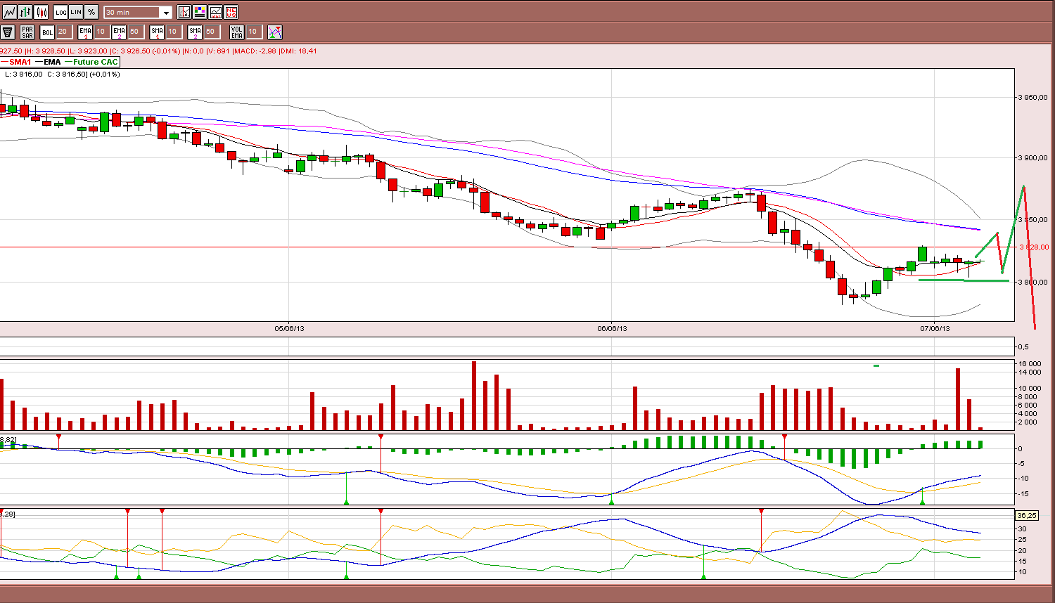
Task: Toggle the BOL Bollinger bands indicator
Action: click(47, 32)
